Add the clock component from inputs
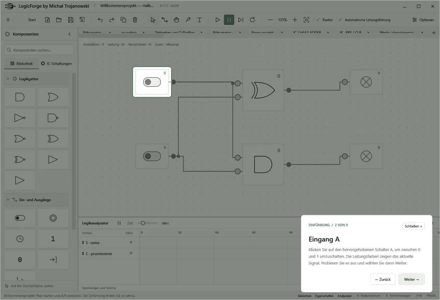 point(20,239)
